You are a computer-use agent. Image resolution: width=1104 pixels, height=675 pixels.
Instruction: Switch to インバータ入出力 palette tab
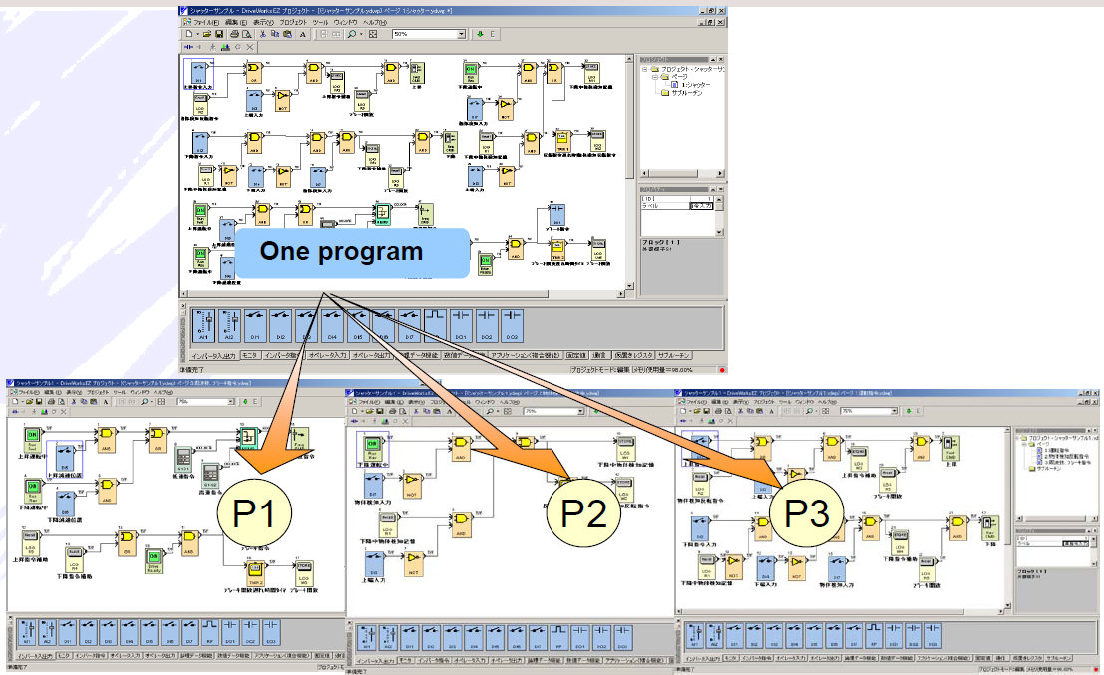(x=214, y=356)
